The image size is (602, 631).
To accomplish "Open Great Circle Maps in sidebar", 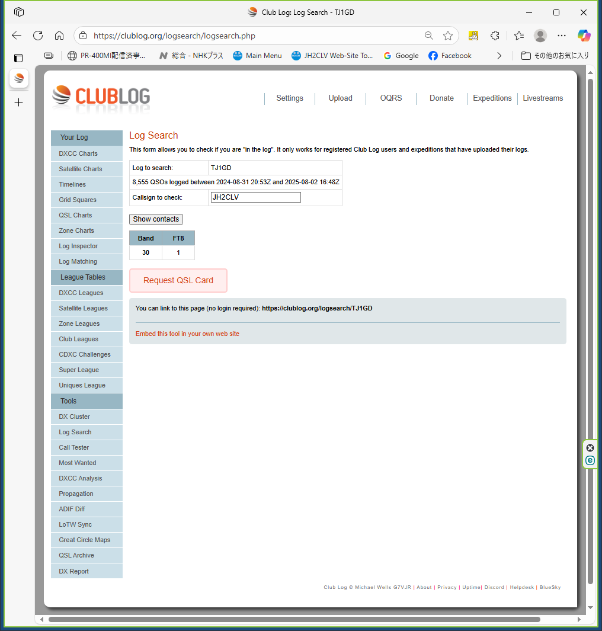I will 87,540.
